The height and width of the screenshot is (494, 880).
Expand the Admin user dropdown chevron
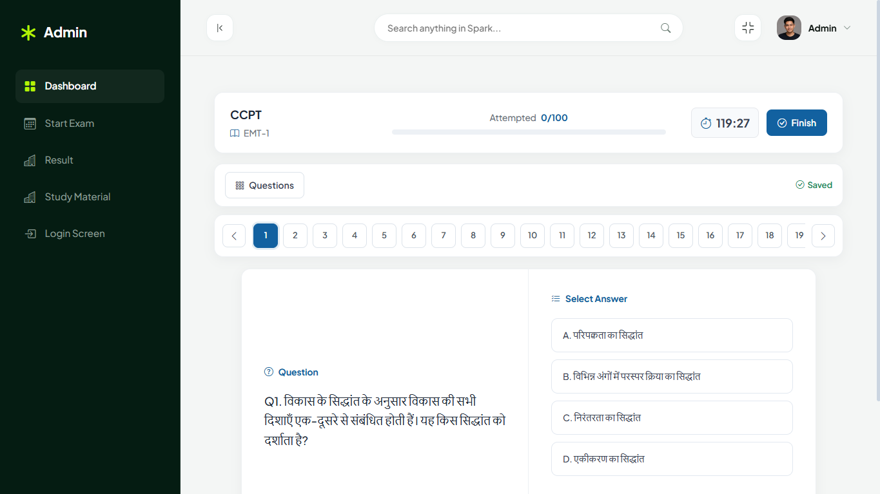[x=847, y=28]
